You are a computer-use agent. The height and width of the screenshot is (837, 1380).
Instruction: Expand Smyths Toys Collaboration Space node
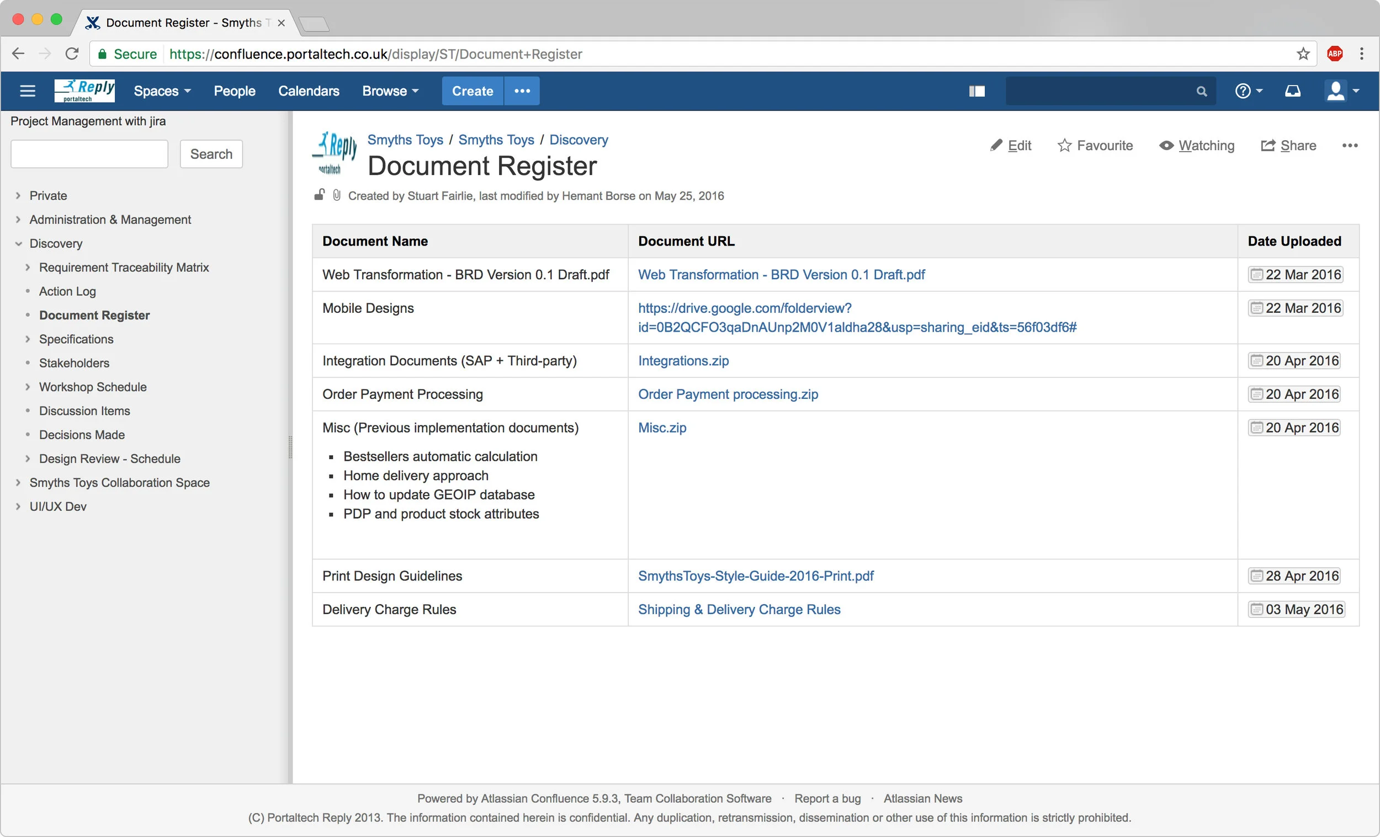click(18, 483)
